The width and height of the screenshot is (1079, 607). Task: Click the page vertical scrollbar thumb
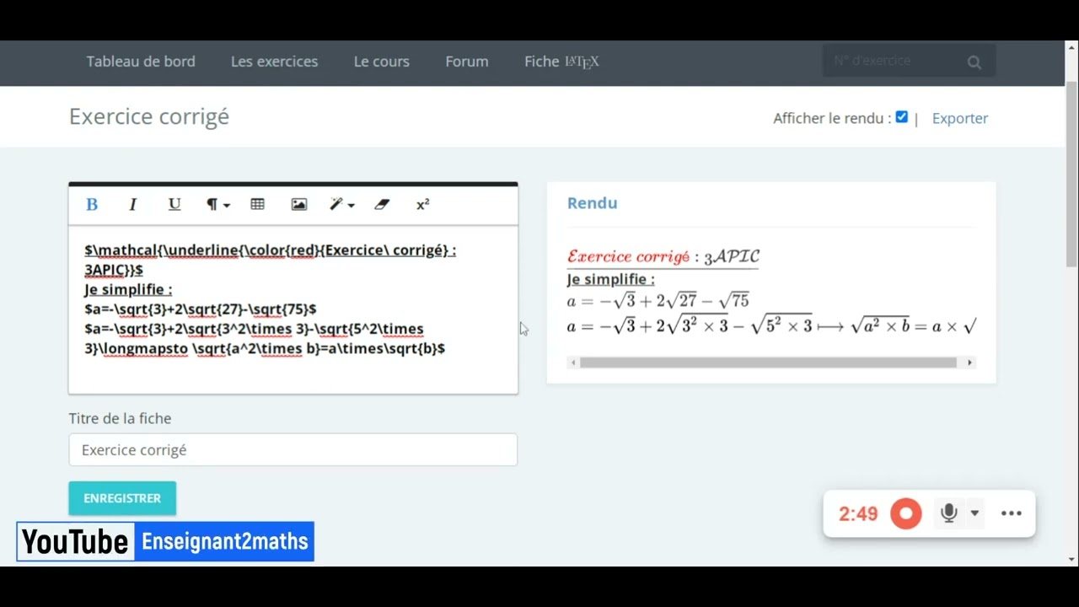pyautogui.click(x=1071, y=175)
